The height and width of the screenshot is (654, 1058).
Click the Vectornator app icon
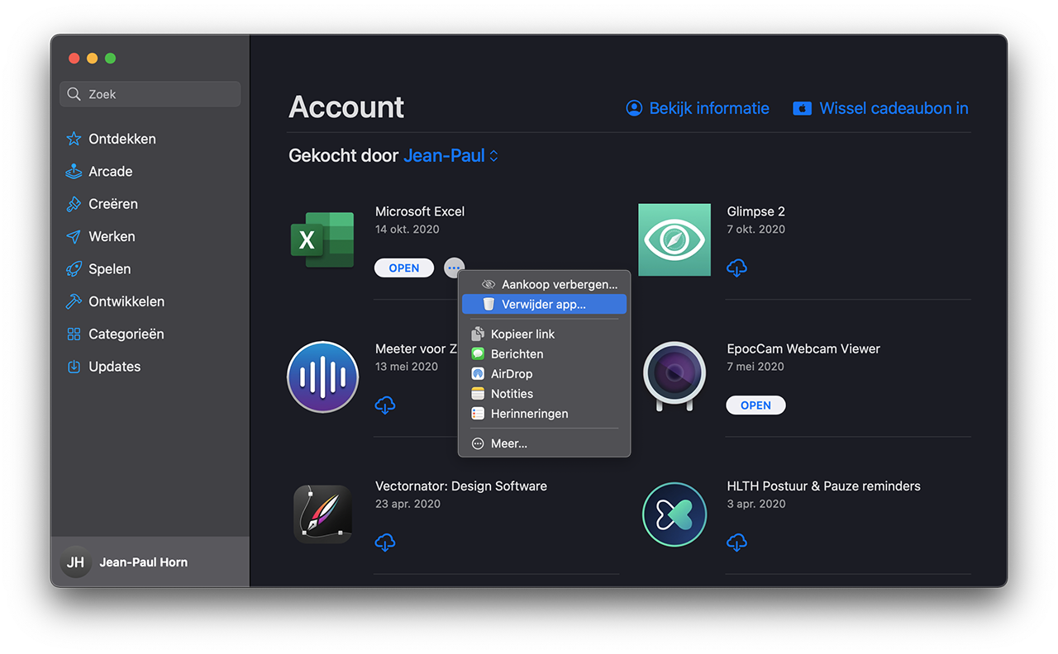(322, 514)
